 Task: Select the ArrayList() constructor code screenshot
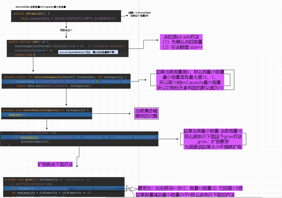tap(66, 16)
